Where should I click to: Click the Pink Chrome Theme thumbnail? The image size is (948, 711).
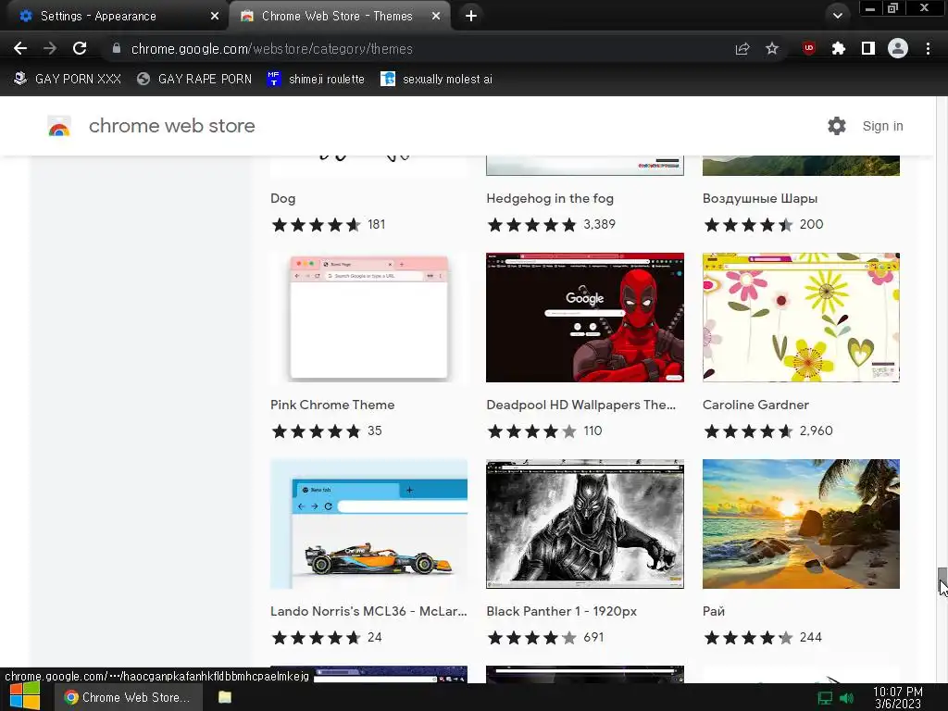pos(368,318)
